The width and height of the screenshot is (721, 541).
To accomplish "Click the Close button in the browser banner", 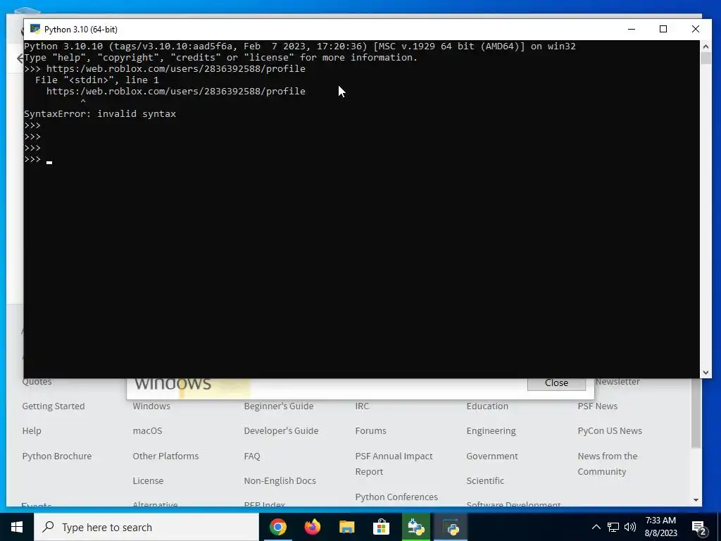I will tap(556, 383).
